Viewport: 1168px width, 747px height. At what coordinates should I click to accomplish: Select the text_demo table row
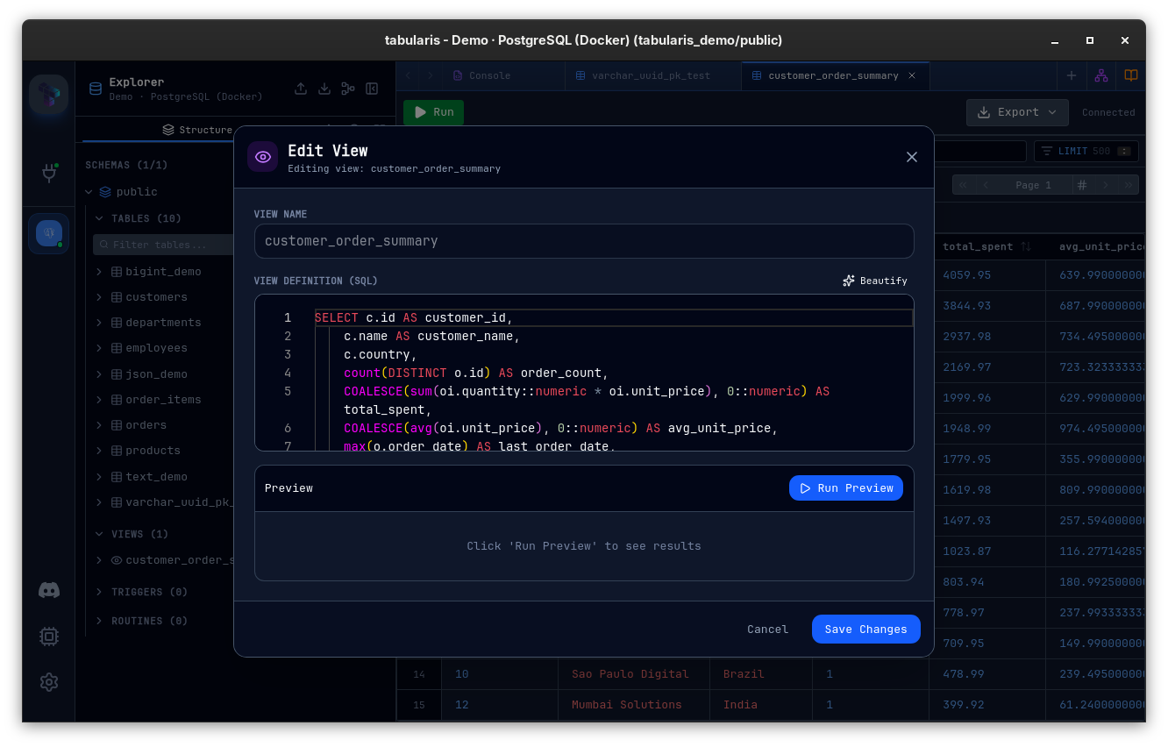156,477
